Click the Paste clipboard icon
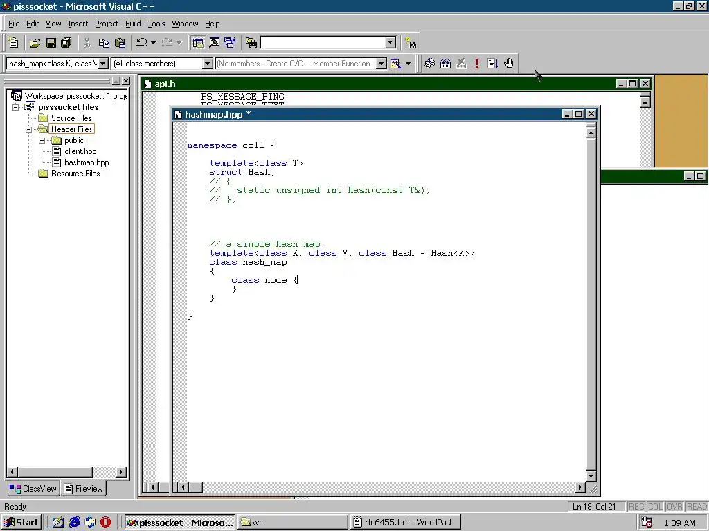Screen dimensions: 709x531 point(120,43)
